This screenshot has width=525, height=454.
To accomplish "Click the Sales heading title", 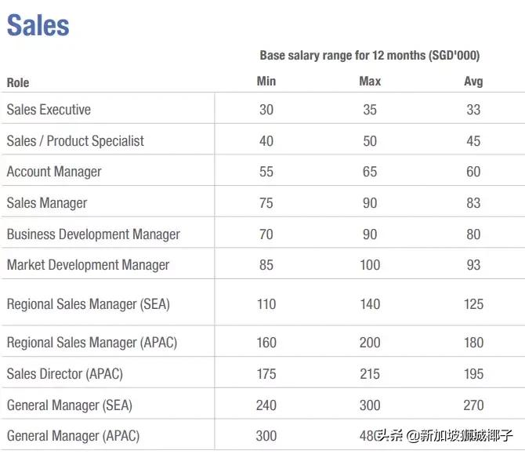I will [x=38, y=25].
